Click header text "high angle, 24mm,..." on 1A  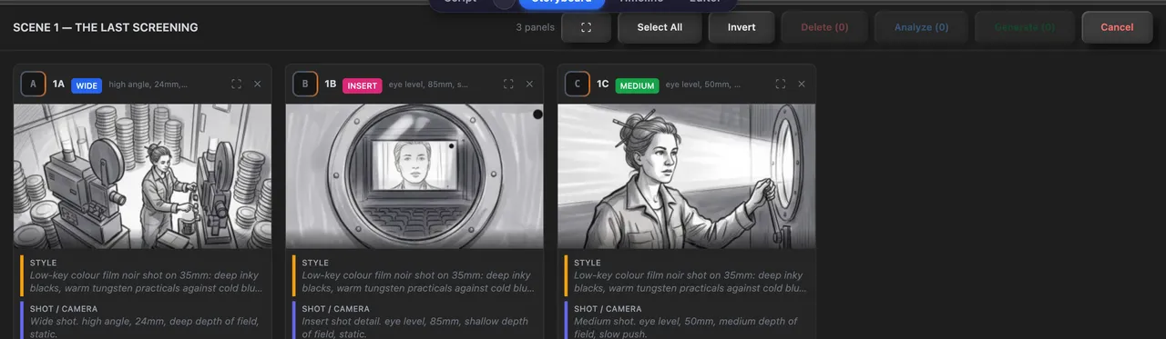tap(148, 85)
